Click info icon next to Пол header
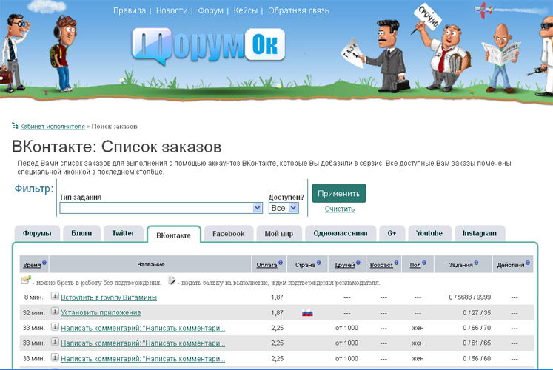Screen dimensions: 553x370 424,263
